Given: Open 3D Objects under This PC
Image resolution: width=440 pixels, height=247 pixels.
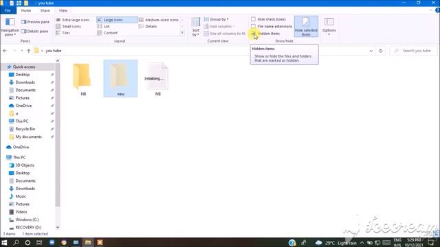Looking at the screenshot, I should pyautogui.click(x=25, y=165).
